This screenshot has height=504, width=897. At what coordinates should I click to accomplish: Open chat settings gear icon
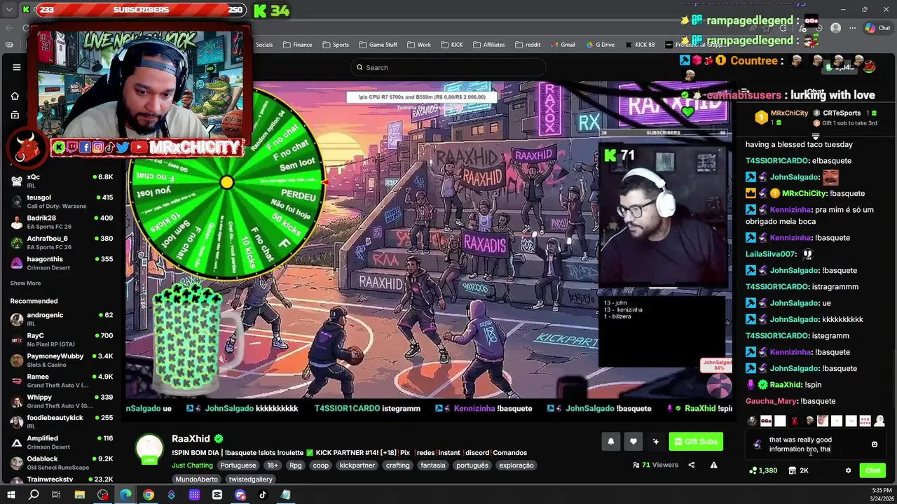point(848,470)
